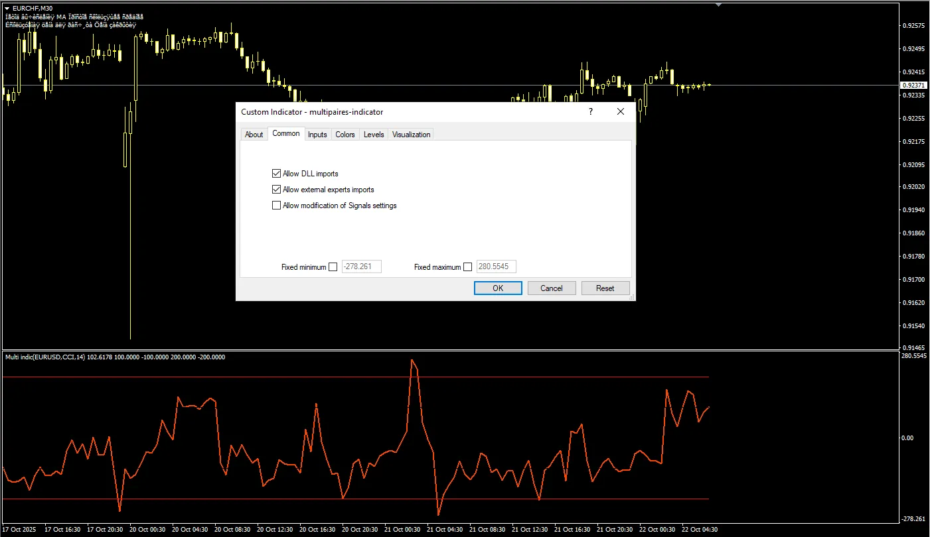The width and height of the screenshot is (930, 537).
Task: Tick the Fixed minimum checkbox
Action: pos(333,267)
